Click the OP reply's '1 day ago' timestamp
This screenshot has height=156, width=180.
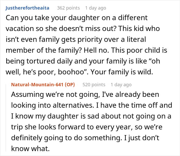(x=121, y=84)
